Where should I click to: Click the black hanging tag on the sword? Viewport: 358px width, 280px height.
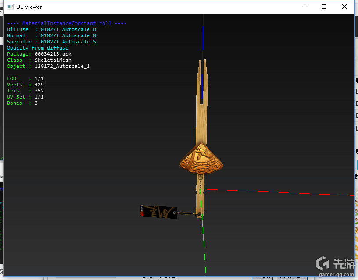pyautogui.click(x=158, y=212)
